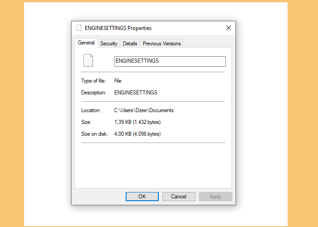318x227 pixels.
Task: Open the Details tab
Action: (x=130, y=44)
